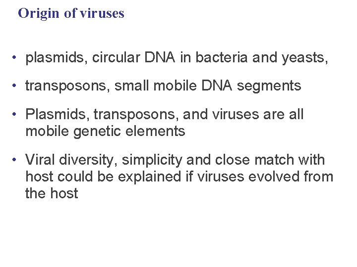Click the 'Origin of viruses' slide title
The image size is (357, 267).
pyautogui.click(x=71, y=13)
